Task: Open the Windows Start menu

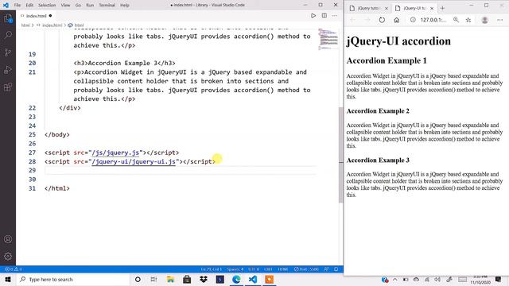Action: (x=8, y=279)
